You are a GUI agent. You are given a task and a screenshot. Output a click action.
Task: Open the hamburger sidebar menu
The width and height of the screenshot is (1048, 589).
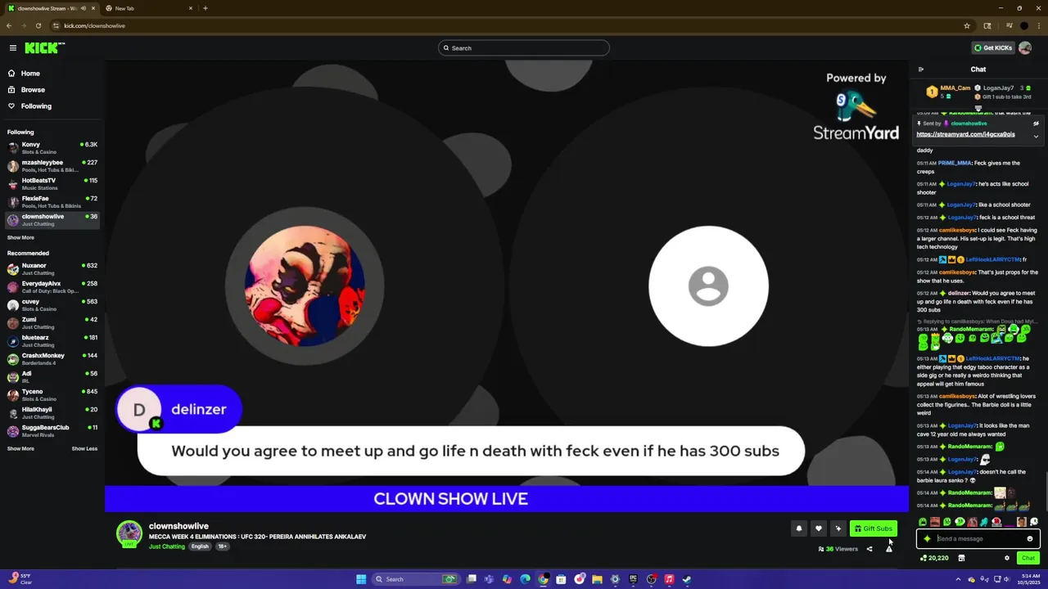tap(12, 48)
